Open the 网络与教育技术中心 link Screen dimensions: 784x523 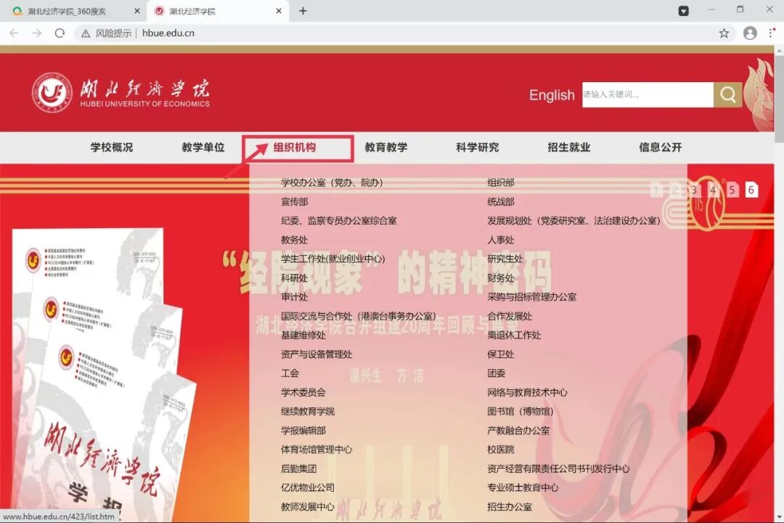(528, 392)
